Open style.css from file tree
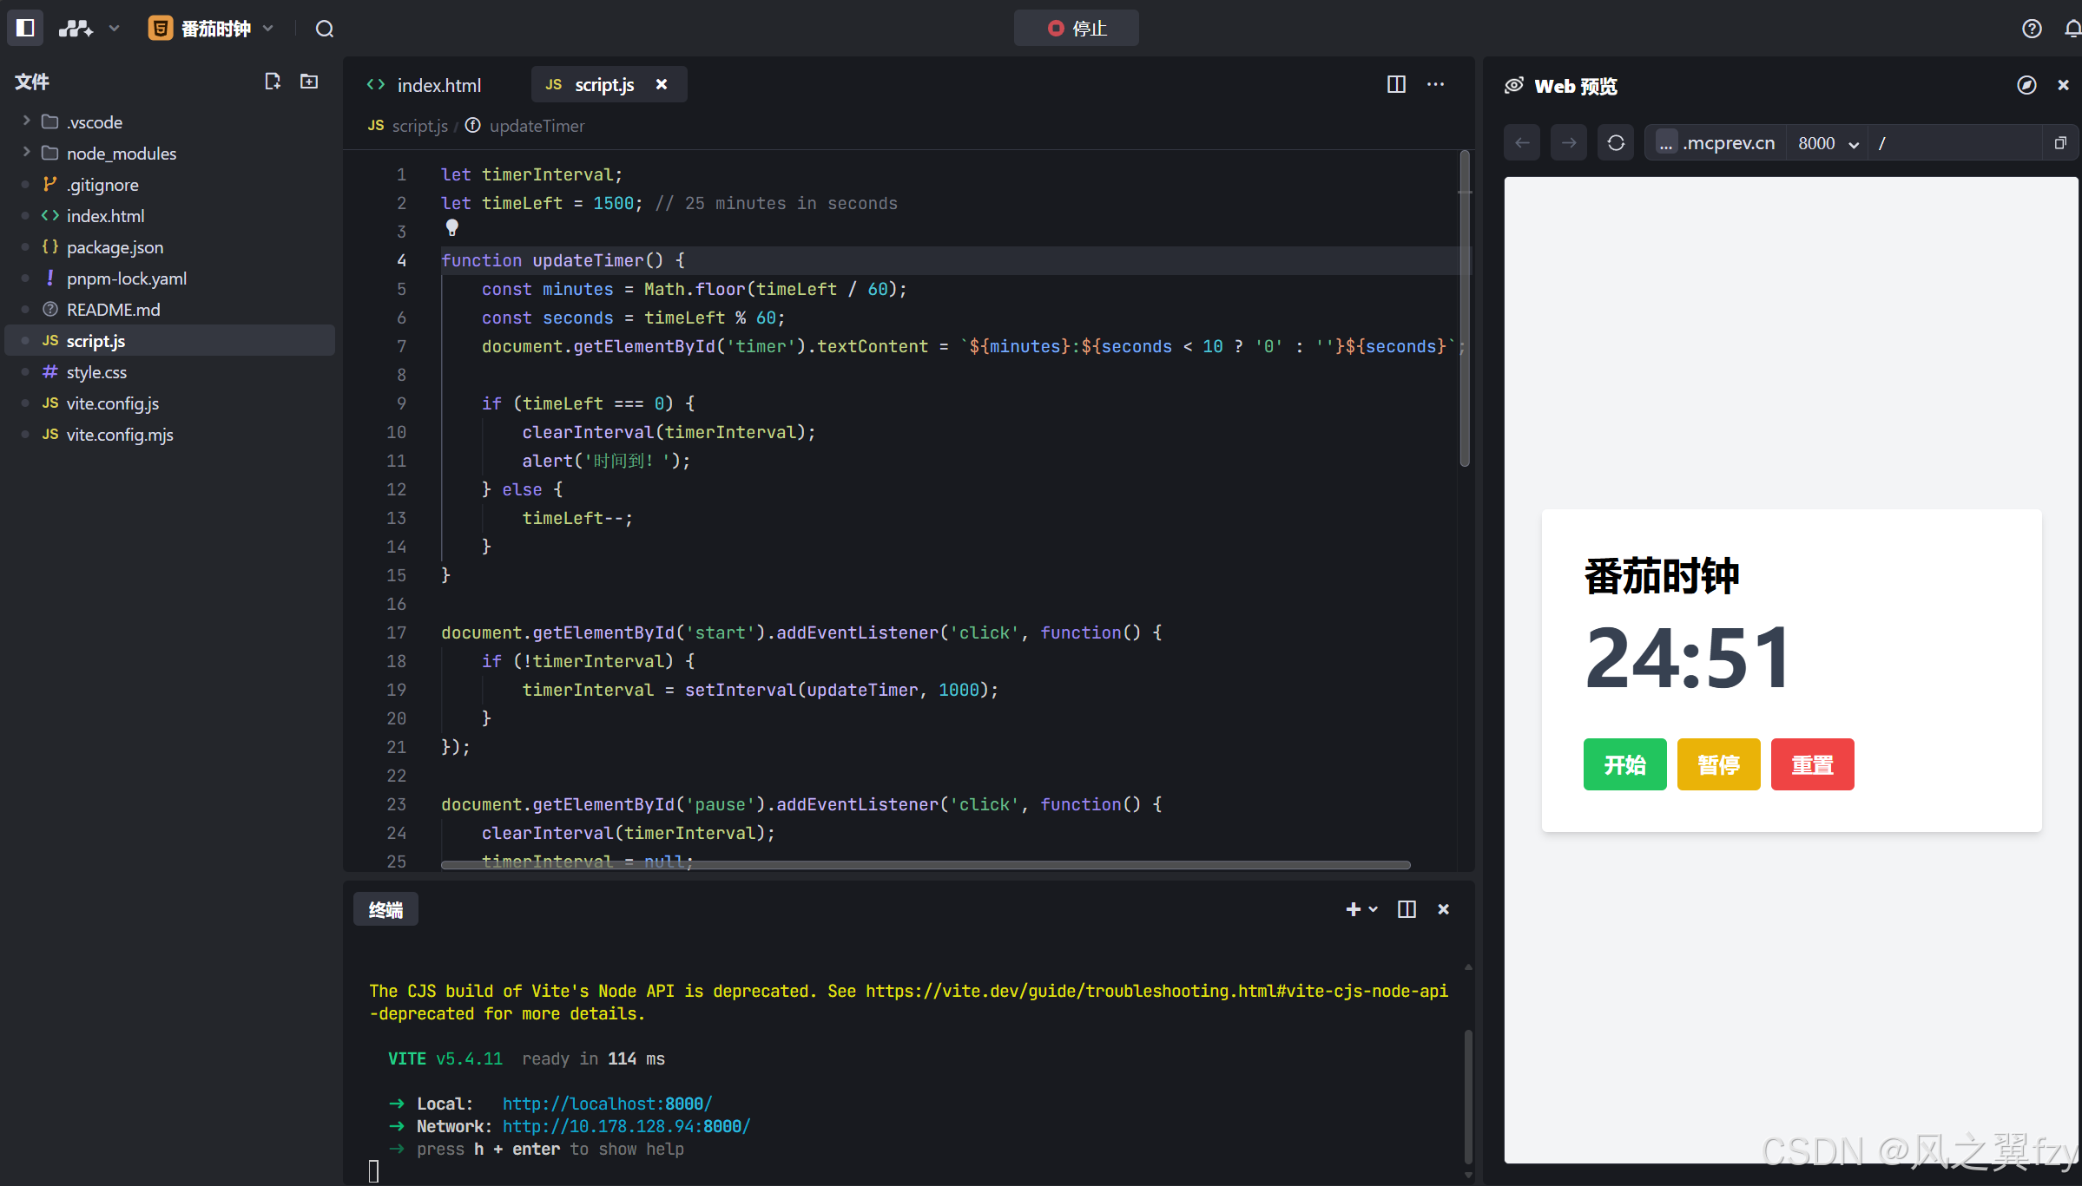Viewport: 2082px width, 1186px height. click(x=96, y=372)
